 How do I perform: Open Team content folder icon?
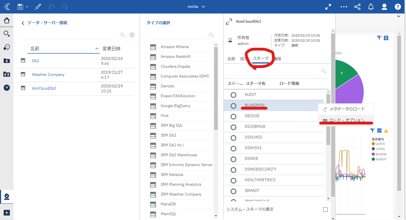click(x=7, y=74)
